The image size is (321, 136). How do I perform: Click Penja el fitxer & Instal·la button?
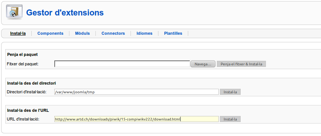pyautogui.click(x=241, y=64)
